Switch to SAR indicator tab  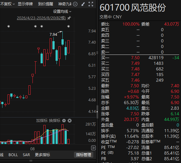click(x=26, y=155)
